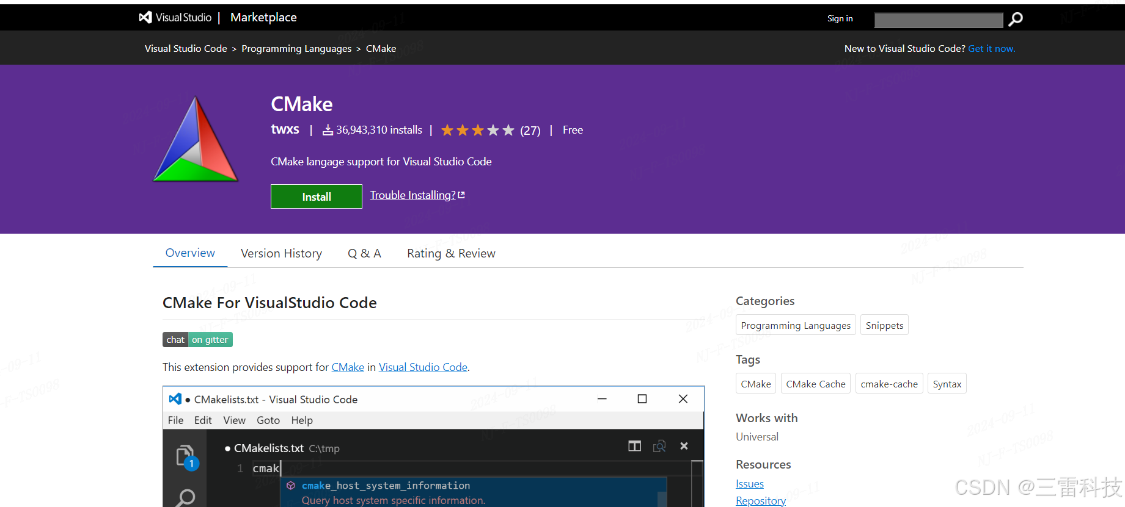This screenshot has width=1125, height=507.
Task: Click the CMakelists.txt editor tab label
Action: 269,448
